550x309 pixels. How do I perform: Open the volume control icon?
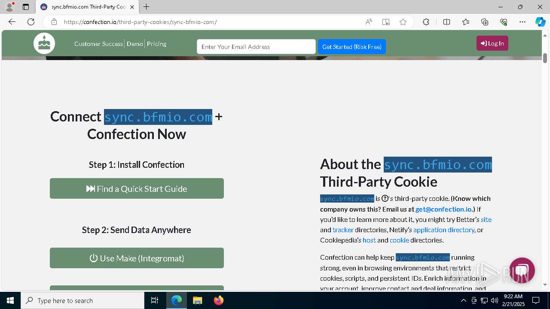click(495, 300)
